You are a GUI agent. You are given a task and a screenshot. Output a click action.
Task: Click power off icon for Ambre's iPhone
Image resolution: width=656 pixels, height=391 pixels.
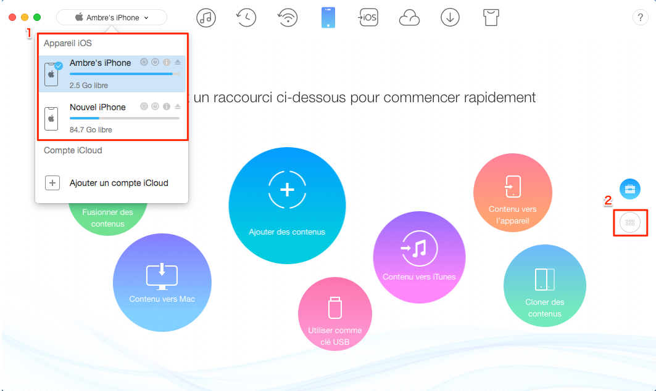click(156, 62)
